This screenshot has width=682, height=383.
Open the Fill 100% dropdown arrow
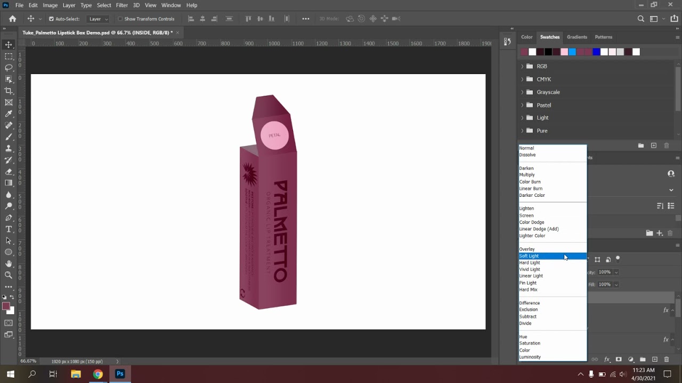pyautogui.click(x=616, y=285)
